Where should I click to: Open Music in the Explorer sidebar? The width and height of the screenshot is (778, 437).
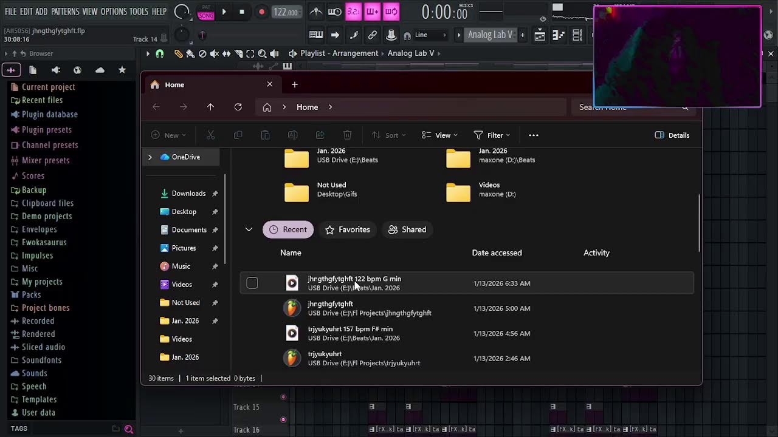(x=181, y=266)
